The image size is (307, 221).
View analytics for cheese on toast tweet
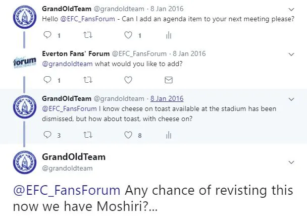pyautogui.click(x=169, y=135)
